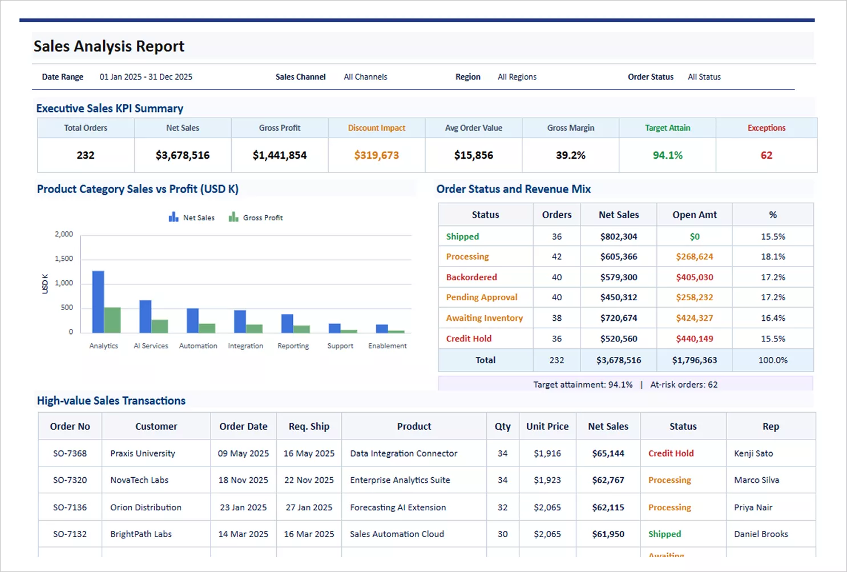Click the Req. Ship column header
The width and height of the screenshot is (847, 572).
pyautogui.click(x=309, y=426)
